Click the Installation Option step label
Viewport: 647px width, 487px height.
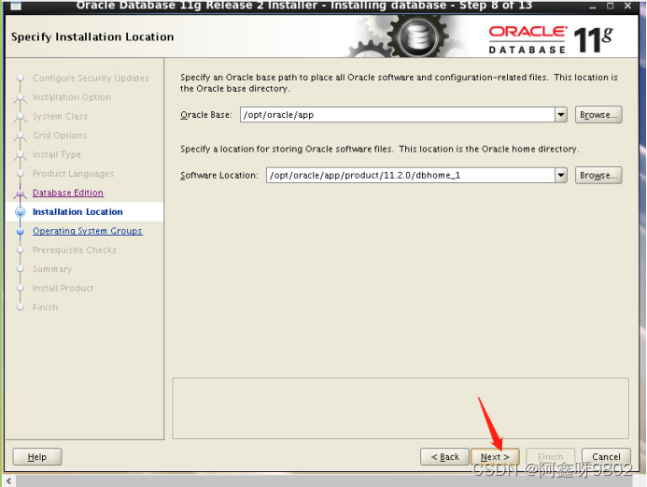72,97
